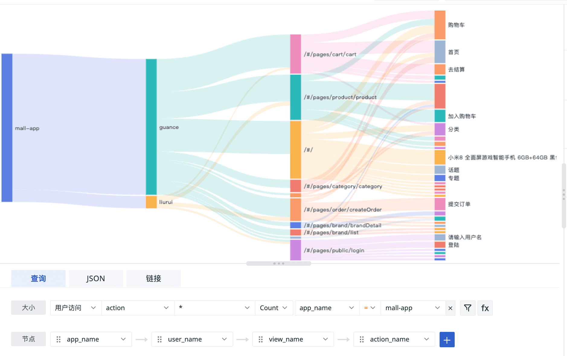Open the 链接 tab
This screenshot has height=356, width=567.
click(153, 278)
